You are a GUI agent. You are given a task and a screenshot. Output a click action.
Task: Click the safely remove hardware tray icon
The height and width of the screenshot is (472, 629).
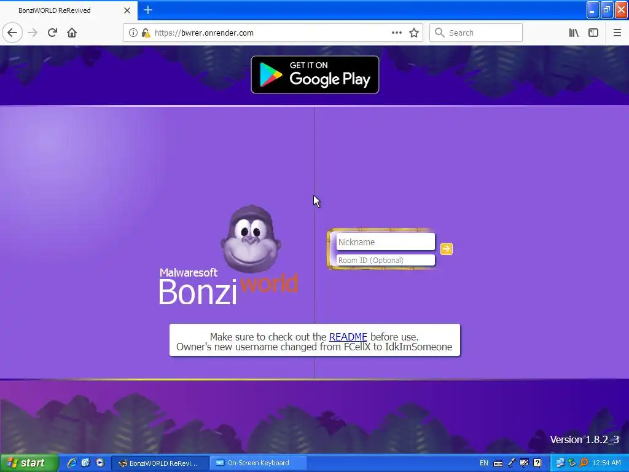pyautogui.click(x=572, y=463)
